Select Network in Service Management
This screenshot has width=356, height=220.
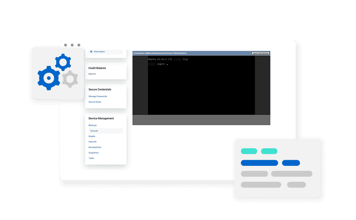93,142
